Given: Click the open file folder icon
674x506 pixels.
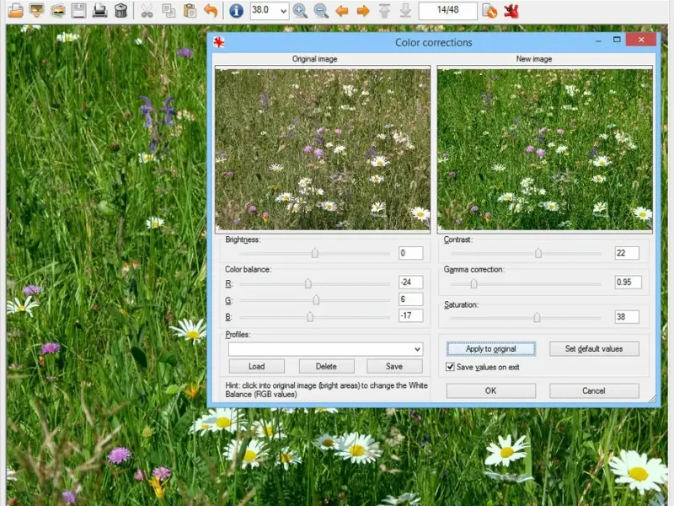Looking at the screenshot, I should 15,11.
